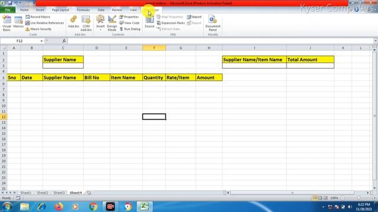This screenshot has height=212, width=378.
Task: Open the Add-Ins dialog
Action: 73,22
